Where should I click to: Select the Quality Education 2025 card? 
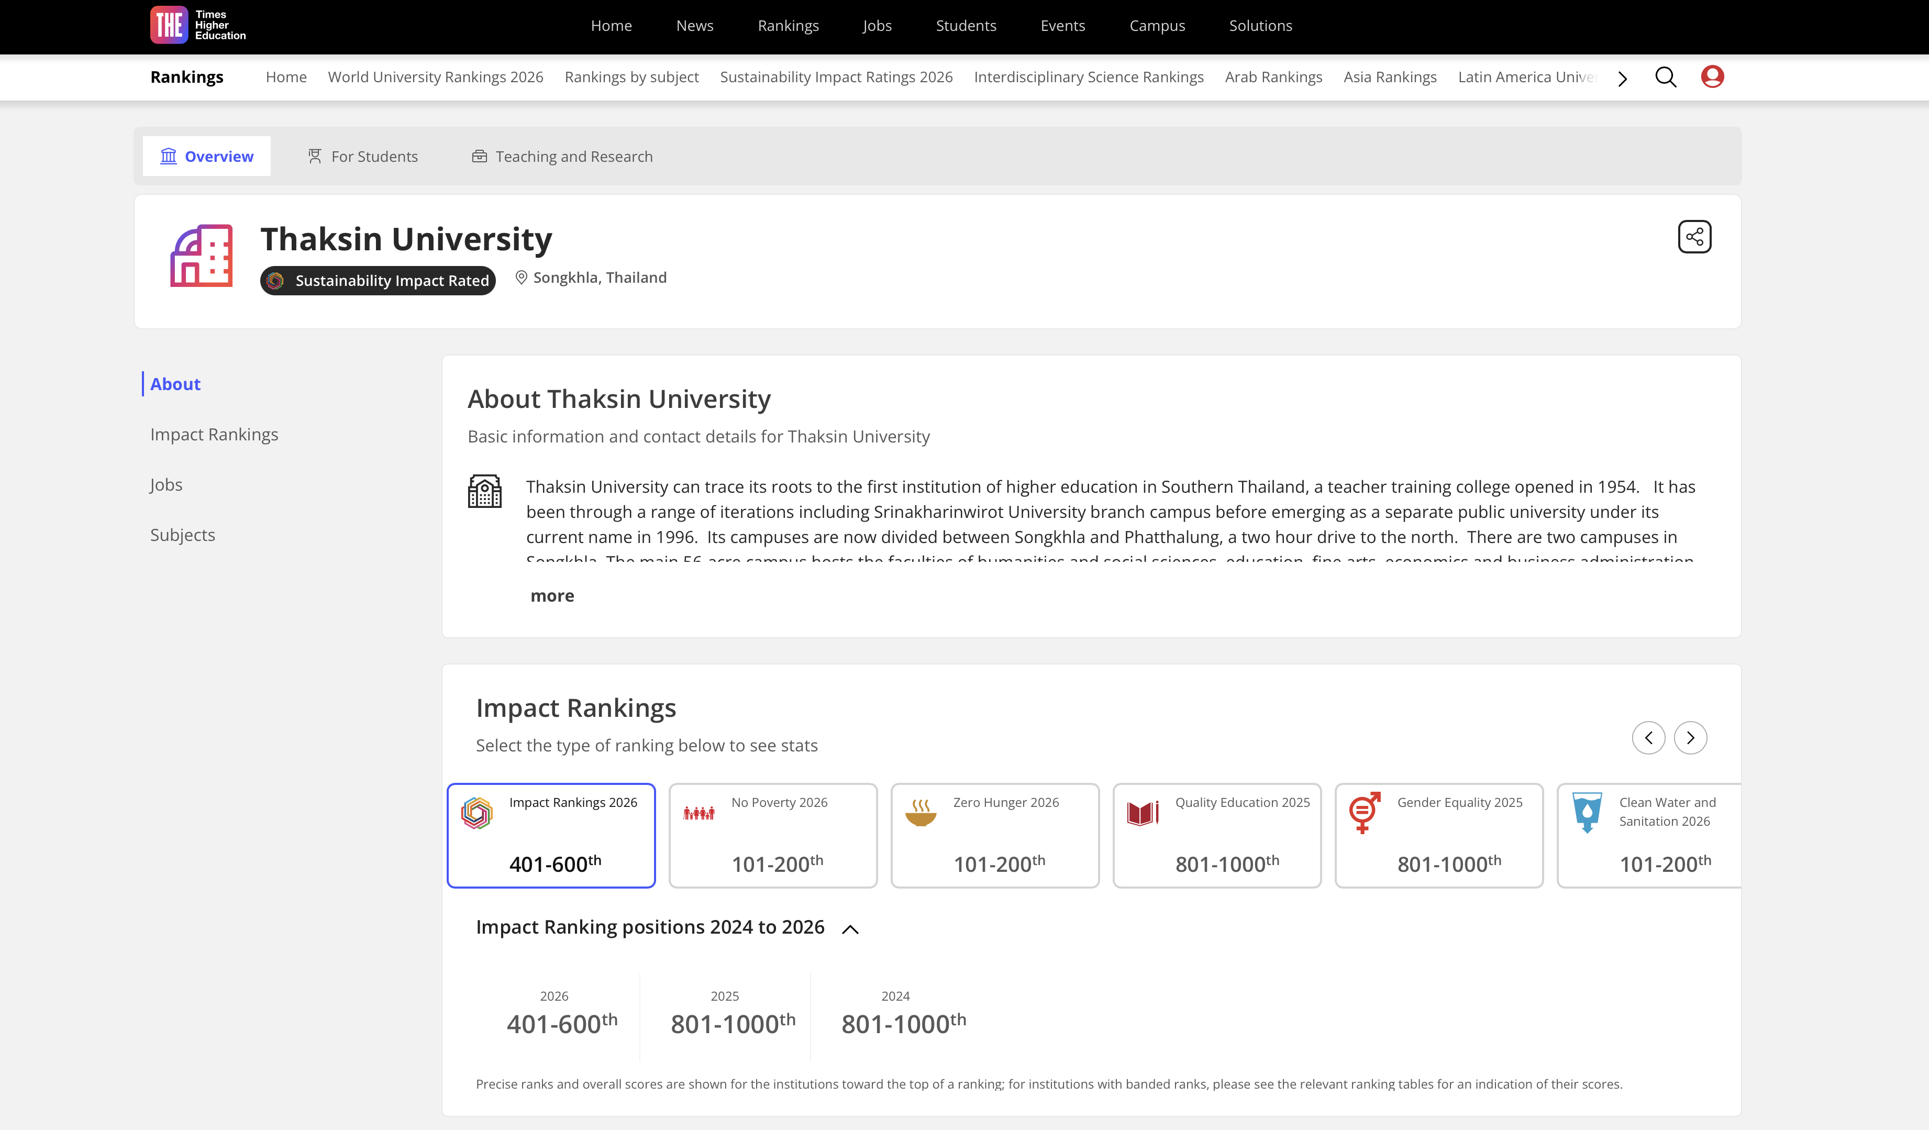1217,835
